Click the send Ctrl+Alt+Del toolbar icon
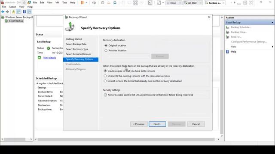The width and height of the screenshot is (275, 154). click(x=94, y=3)
